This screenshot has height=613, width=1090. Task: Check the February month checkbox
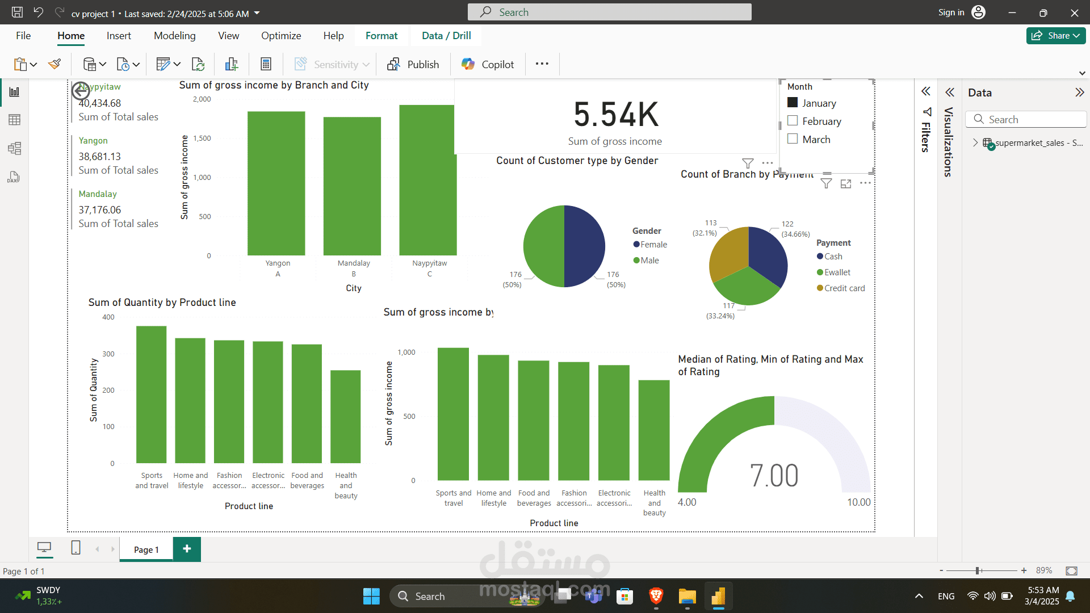(x=793, y=121)
